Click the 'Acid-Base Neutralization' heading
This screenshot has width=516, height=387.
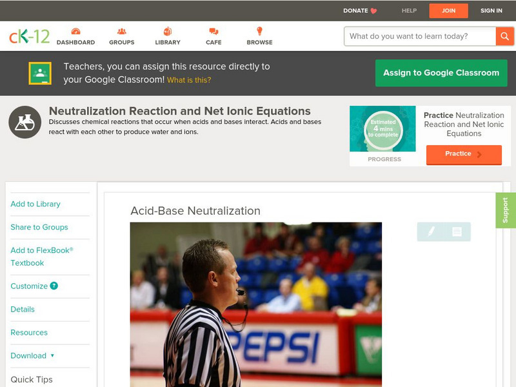pos(195,211)
